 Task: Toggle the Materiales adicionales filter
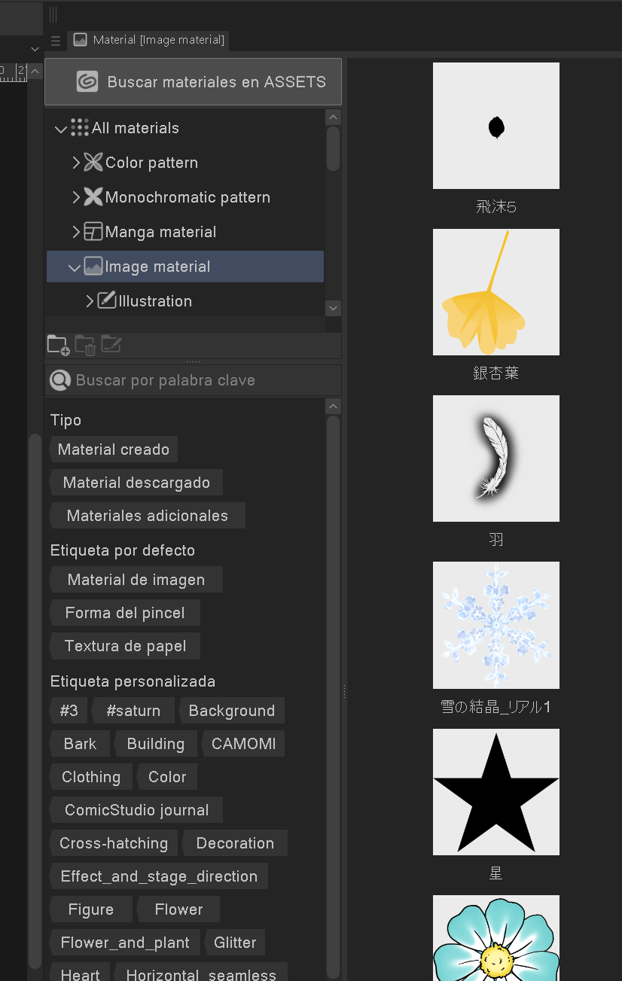tap(147, 515)
